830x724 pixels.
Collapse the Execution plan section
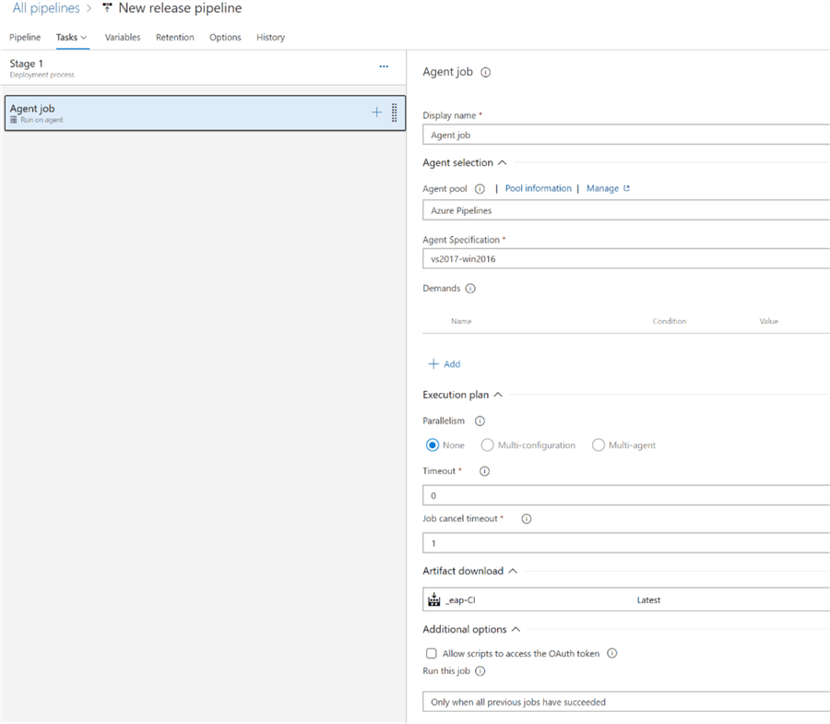click(498, 396)
